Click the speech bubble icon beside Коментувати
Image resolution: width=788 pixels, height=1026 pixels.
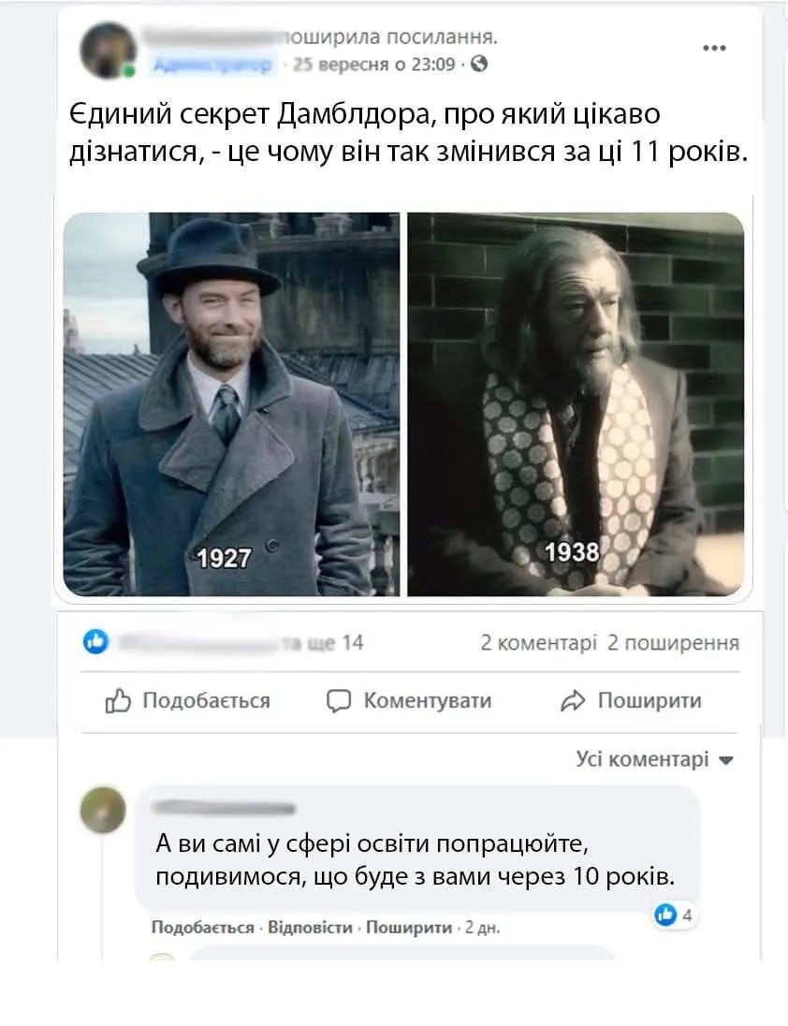(x=339, y=701)
